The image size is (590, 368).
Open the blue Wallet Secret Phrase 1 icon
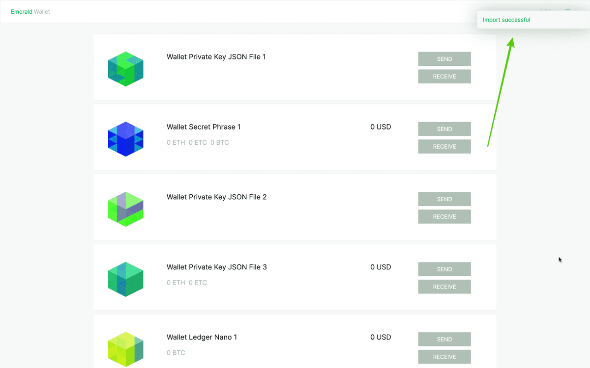click(x=125, y=139)
